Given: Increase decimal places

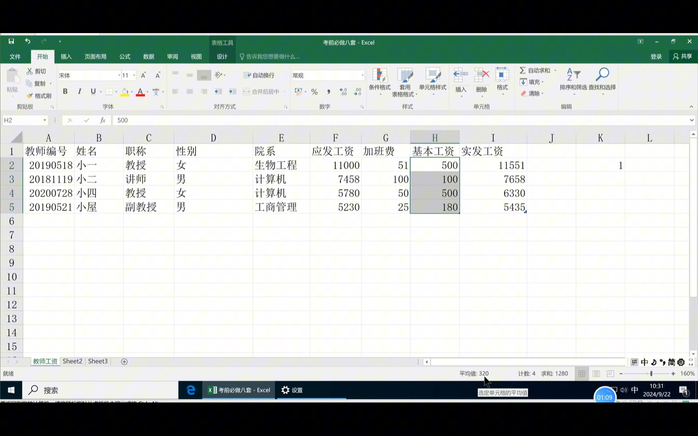Looking at the screenshot, I should [x=343, y=92].
